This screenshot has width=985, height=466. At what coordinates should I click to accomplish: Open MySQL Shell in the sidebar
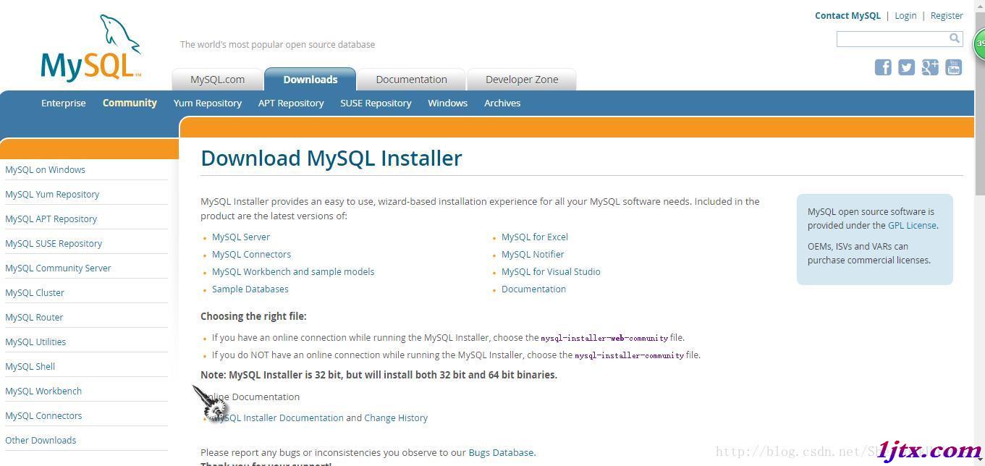[x=30, y=366]
